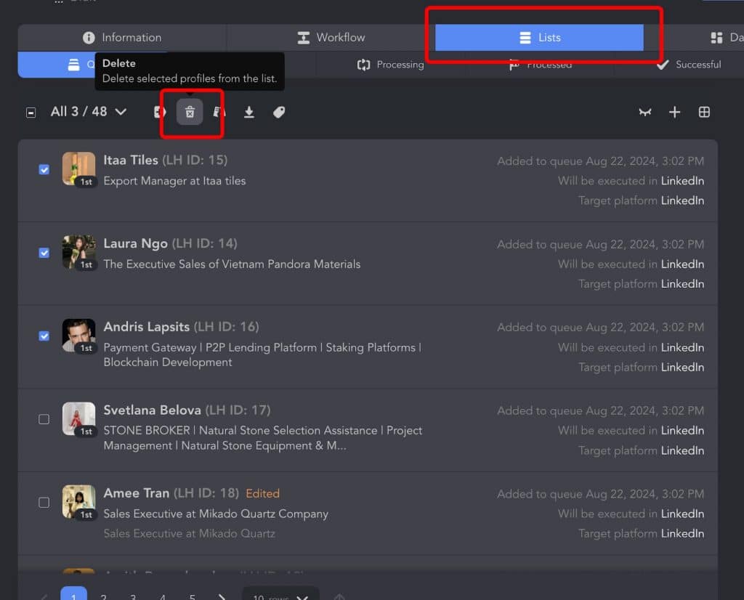
Task: Click the move-to-step icon left of the trash
Action: pyautogui.click(x=159, y=113)
